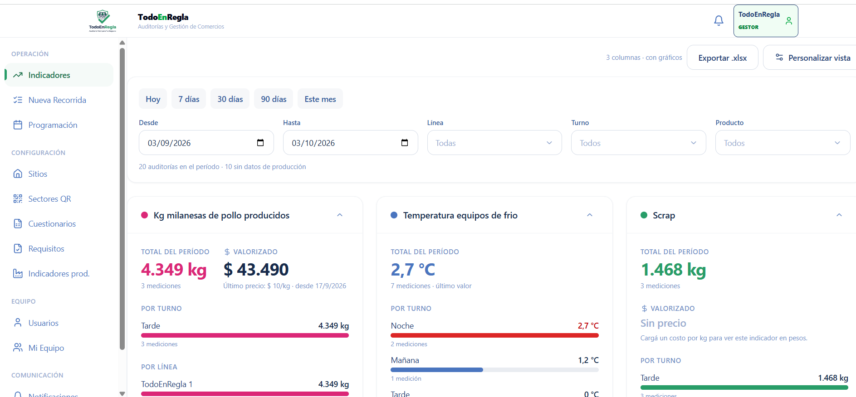Click the Programación calendar icon
This screenshot has width=856, height=397.
18,125
